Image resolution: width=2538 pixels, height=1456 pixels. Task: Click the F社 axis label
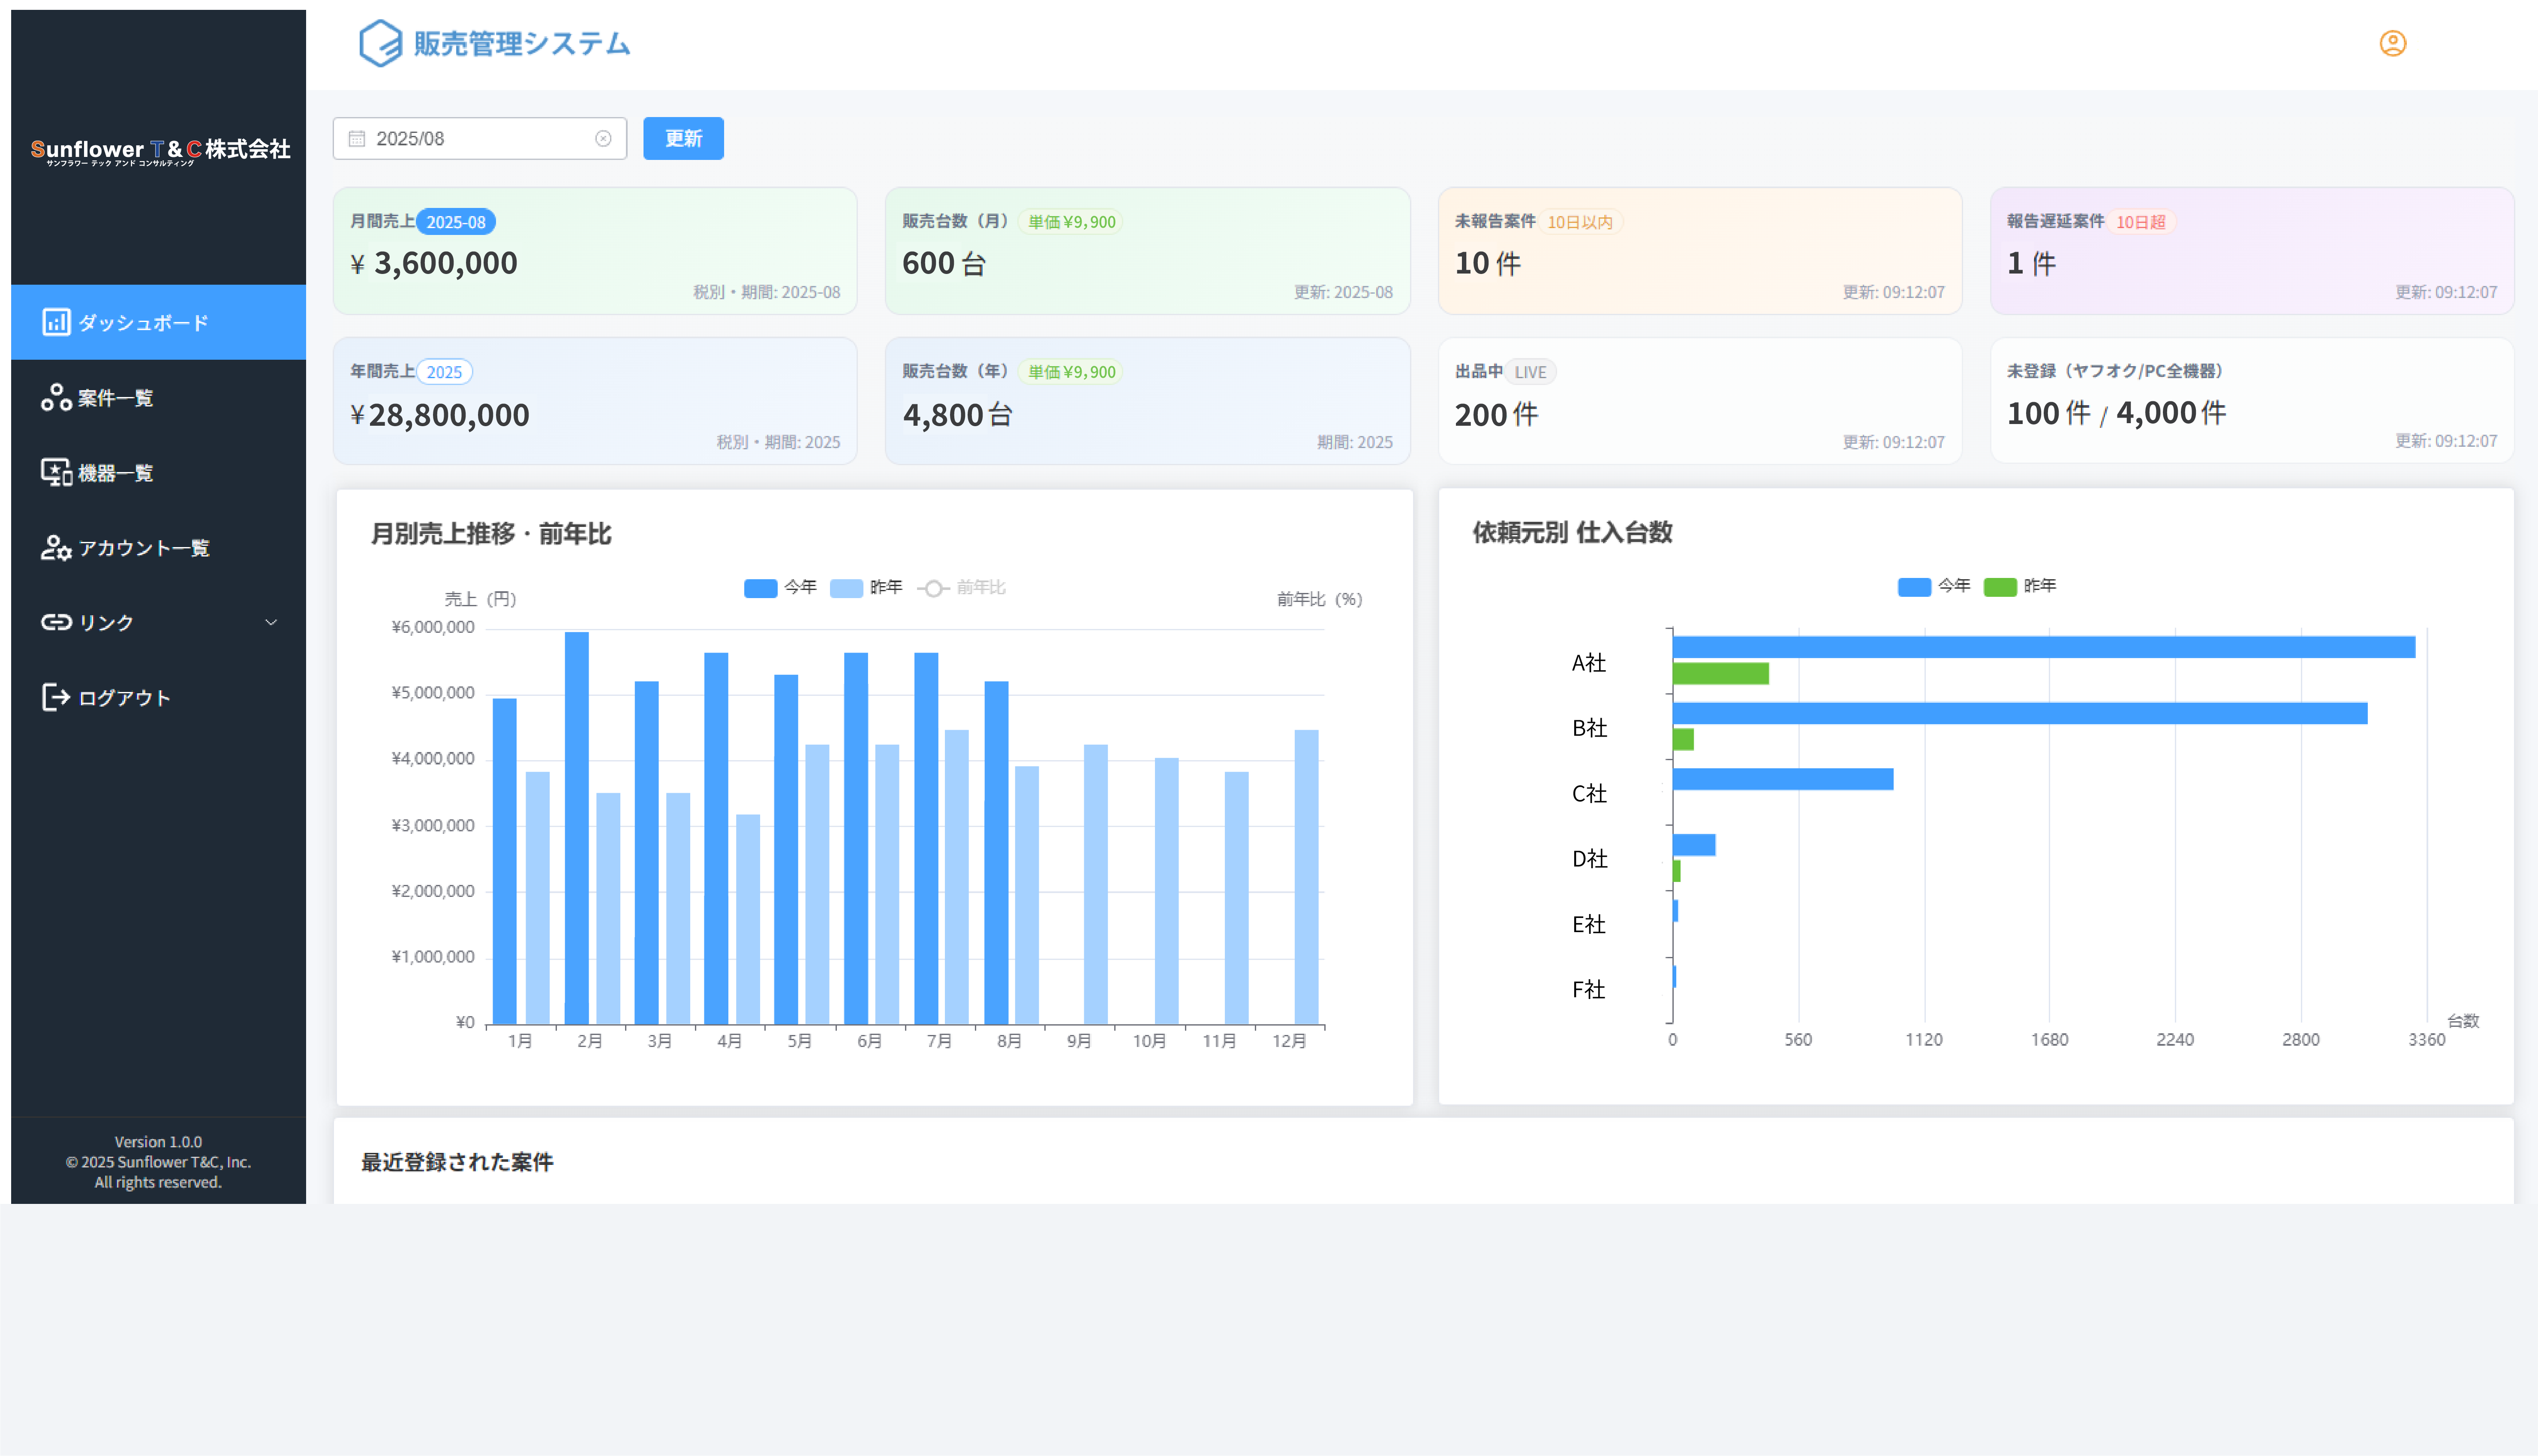pos(1588,990)
